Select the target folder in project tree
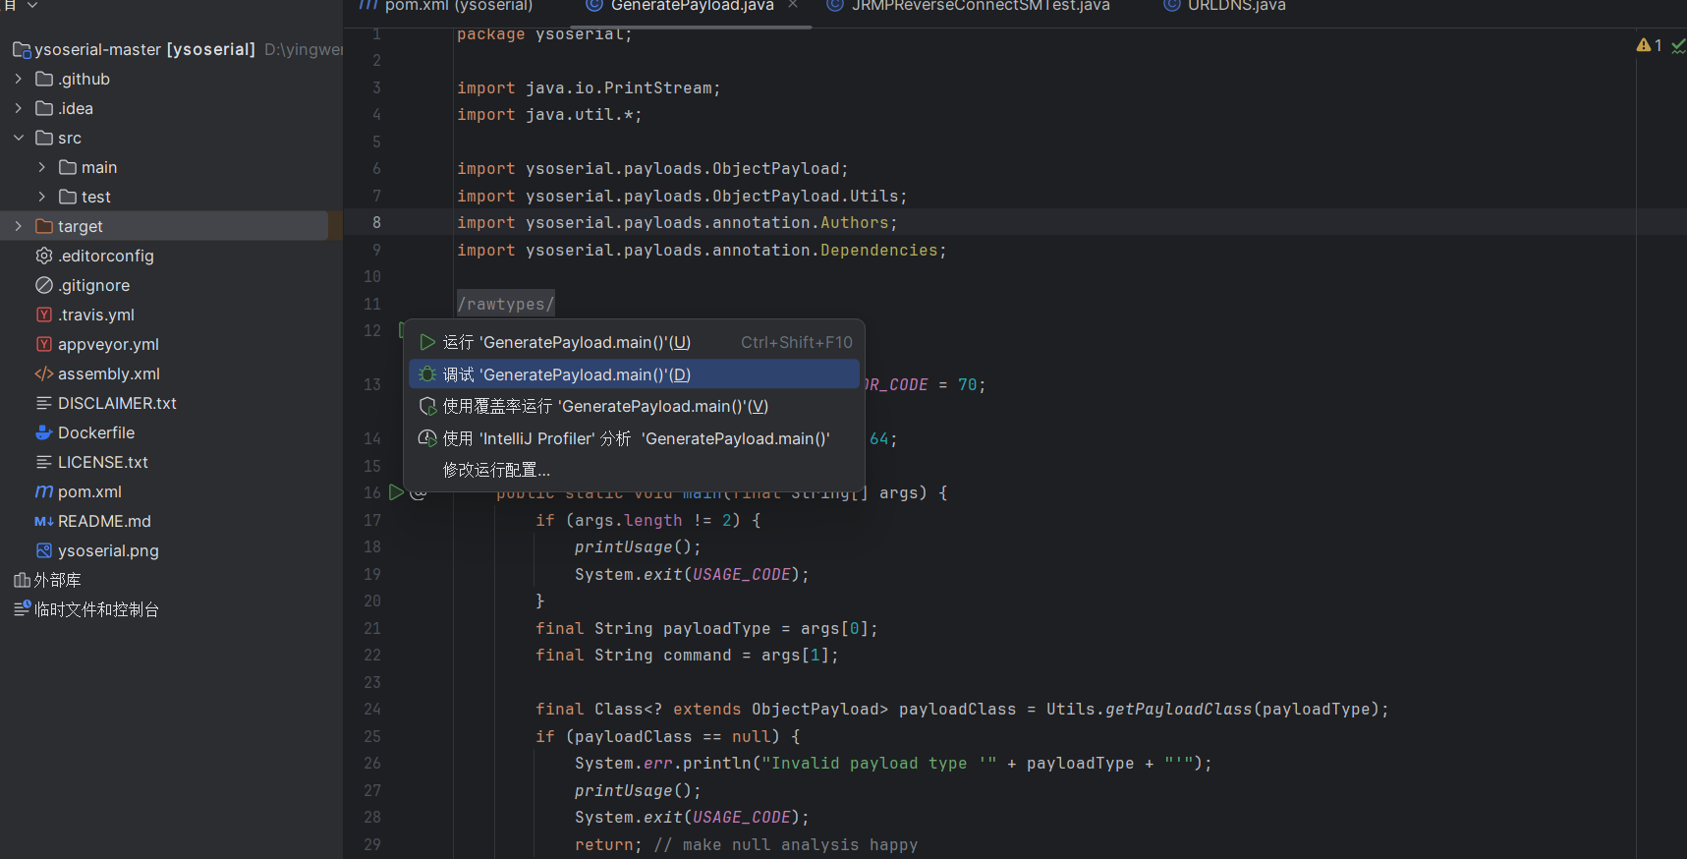This screenshot has width=1687, height=859. pos(164,226)
